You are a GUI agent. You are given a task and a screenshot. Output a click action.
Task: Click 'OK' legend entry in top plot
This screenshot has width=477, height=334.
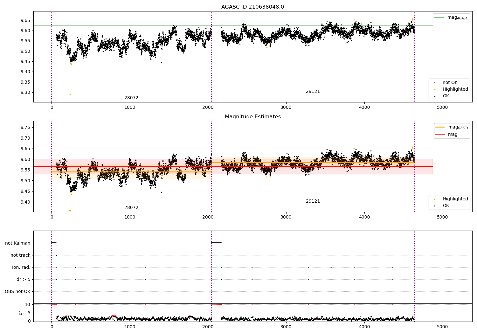(442, 96)
